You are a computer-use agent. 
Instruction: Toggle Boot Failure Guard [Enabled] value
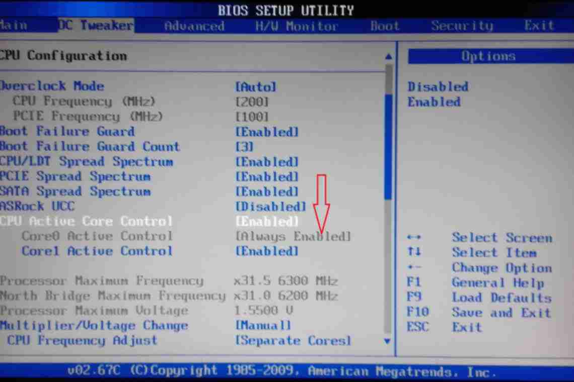(x=267, y=132)
